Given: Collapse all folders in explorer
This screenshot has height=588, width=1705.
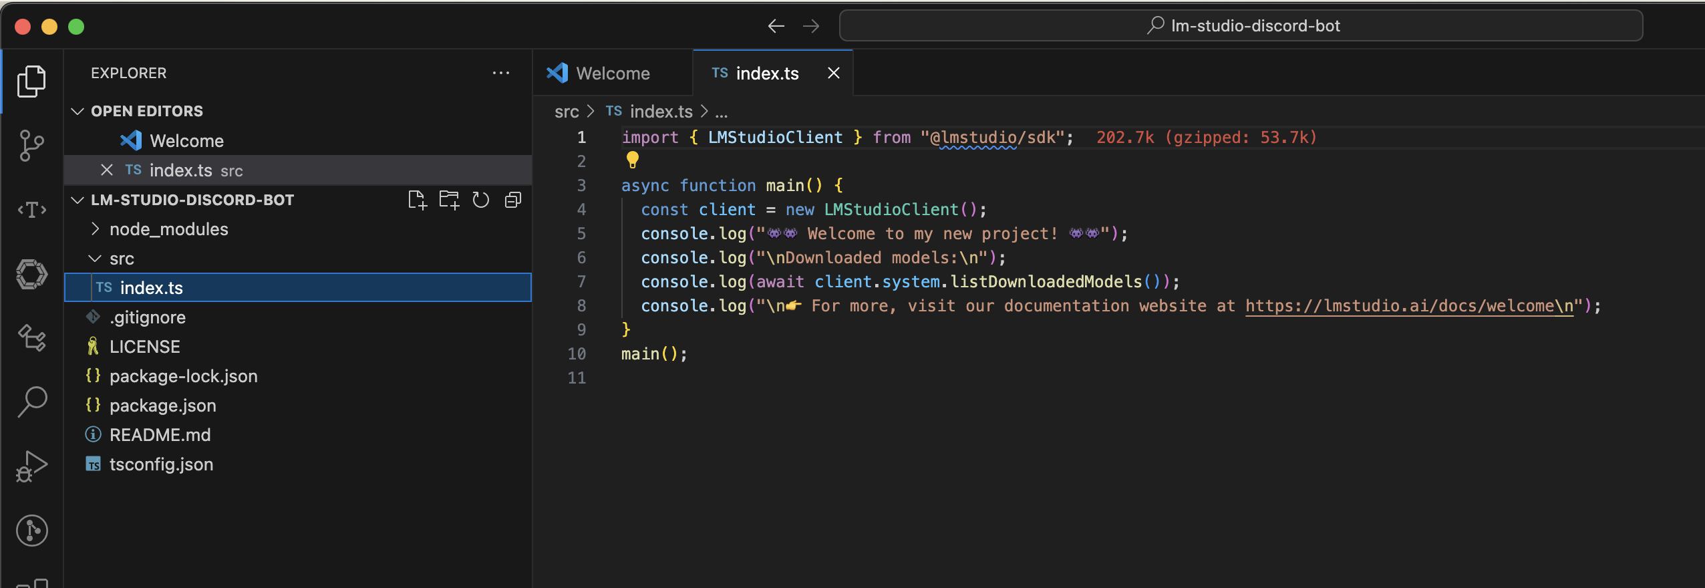Looking at the screenshot, I should [x=513, y=200].
